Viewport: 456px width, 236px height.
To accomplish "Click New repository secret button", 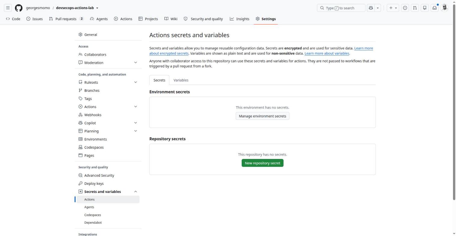I will (x=262, y=163).
